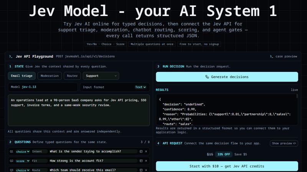Image resolution: width=307 pixels, height=172 pixels.
Task: Click the Q3 options panel icon
Action: [x=141, y=170]
